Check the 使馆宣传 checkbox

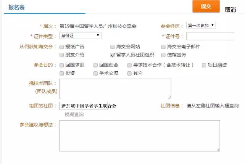click(163, 55)
